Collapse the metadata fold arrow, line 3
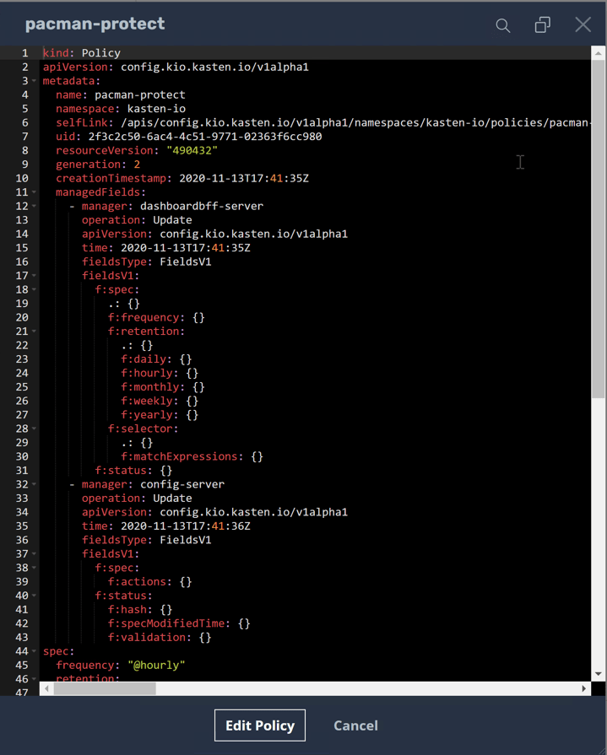607x755 pixels. click(35, 81)
